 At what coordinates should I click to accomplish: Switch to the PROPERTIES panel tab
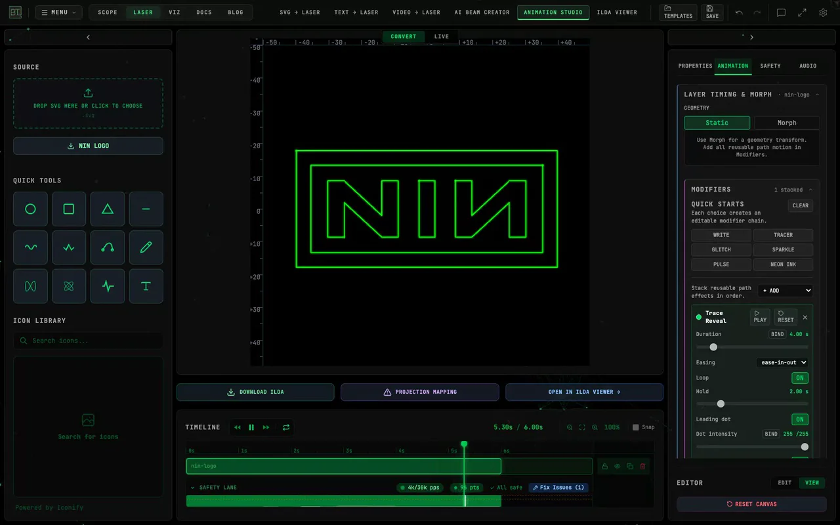(x=695, y=66)
